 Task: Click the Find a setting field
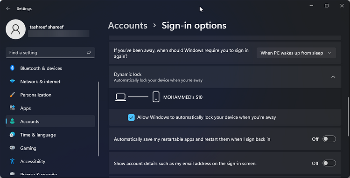point(50,53)
